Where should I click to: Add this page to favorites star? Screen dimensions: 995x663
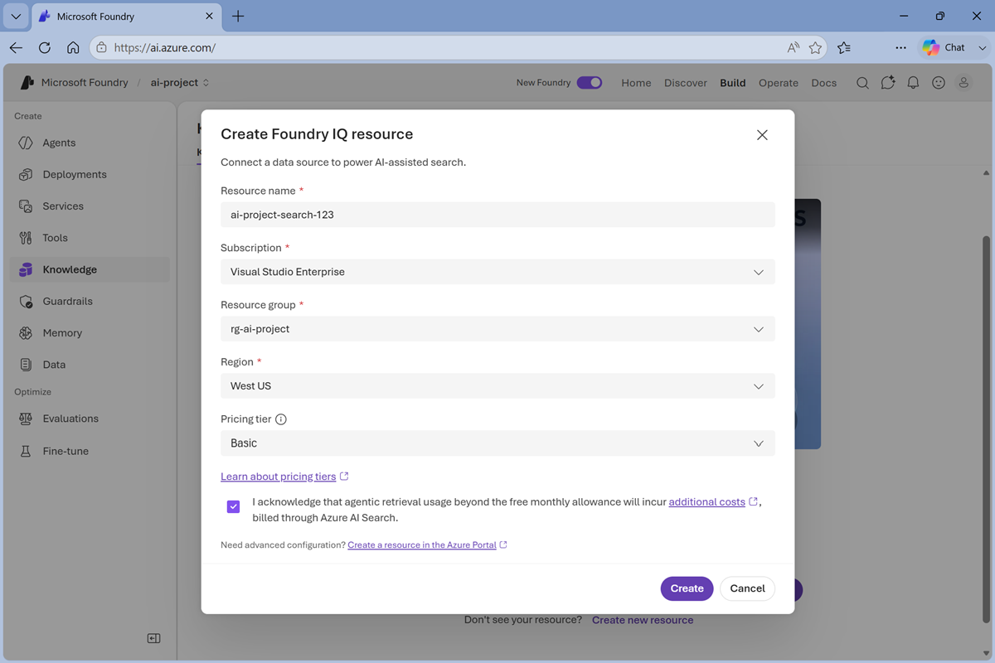point(815,48)
